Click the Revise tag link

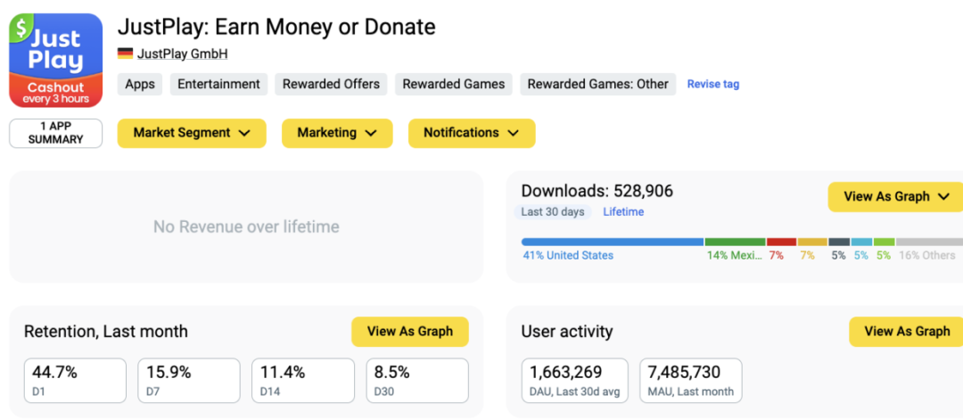coord(712,84)
